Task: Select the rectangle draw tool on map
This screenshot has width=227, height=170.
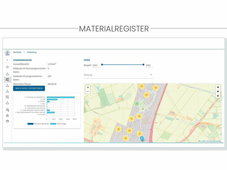Action: [218, 91]
